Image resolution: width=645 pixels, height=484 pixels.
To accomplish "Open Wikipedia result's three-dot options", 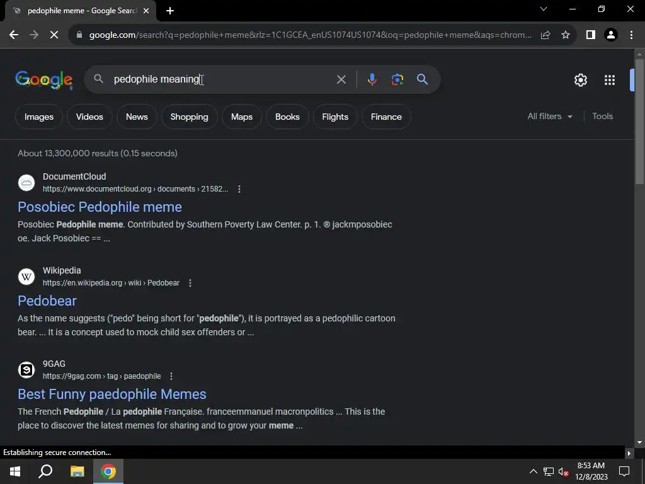I will pos(190,283).
